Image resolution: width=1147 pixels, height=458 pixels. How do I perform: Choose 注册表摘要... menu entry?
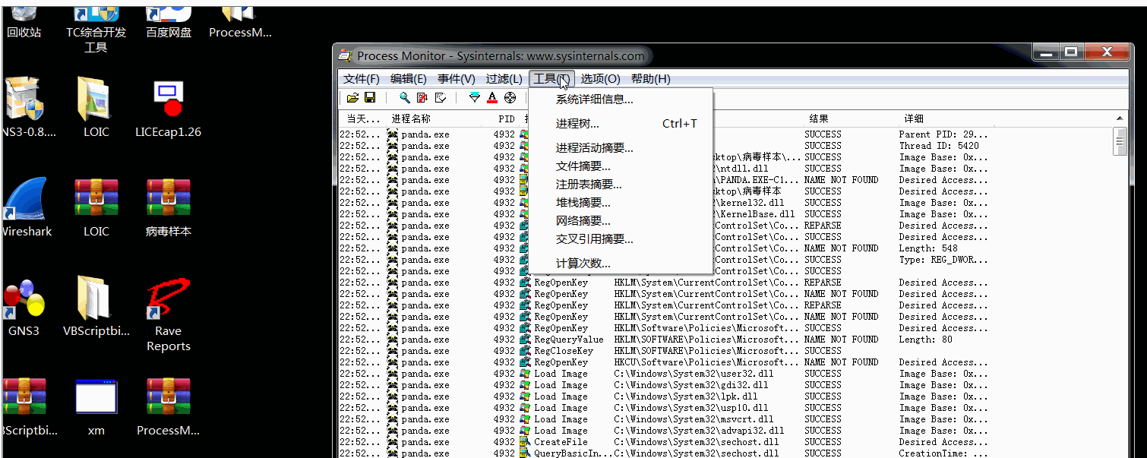621,185
